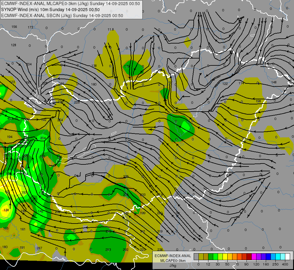Screen dimensions: 294x270
Task: Select the map value 273
Action: pyautogui.click(x=109, y=231)
